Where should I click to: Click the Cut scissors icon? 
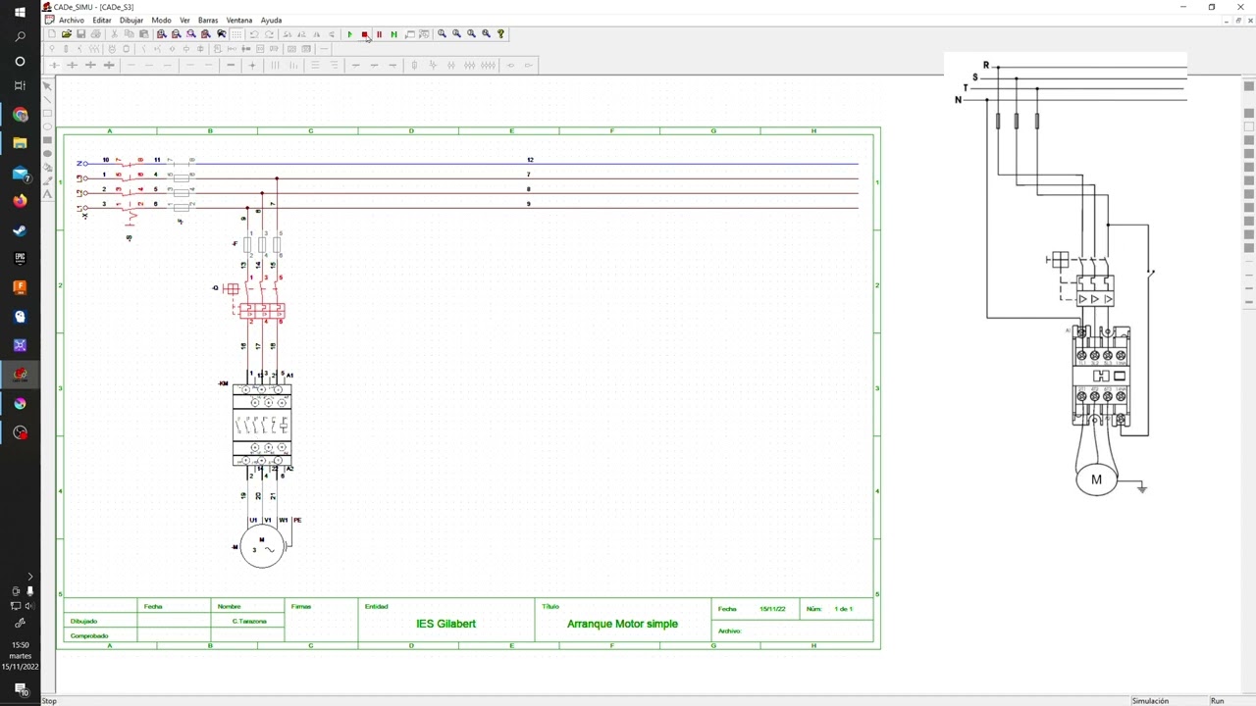[114, 34]
